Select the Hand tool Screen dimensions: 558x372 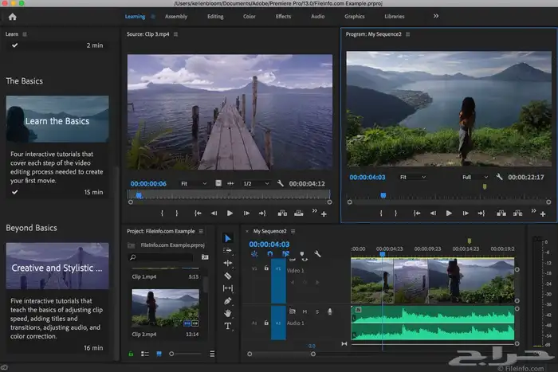click(x=228, y=313)
